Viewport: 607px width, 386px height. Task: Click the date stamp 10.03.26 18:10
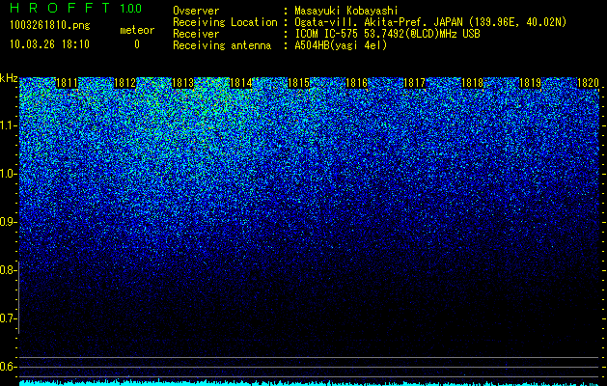point(49,44)
